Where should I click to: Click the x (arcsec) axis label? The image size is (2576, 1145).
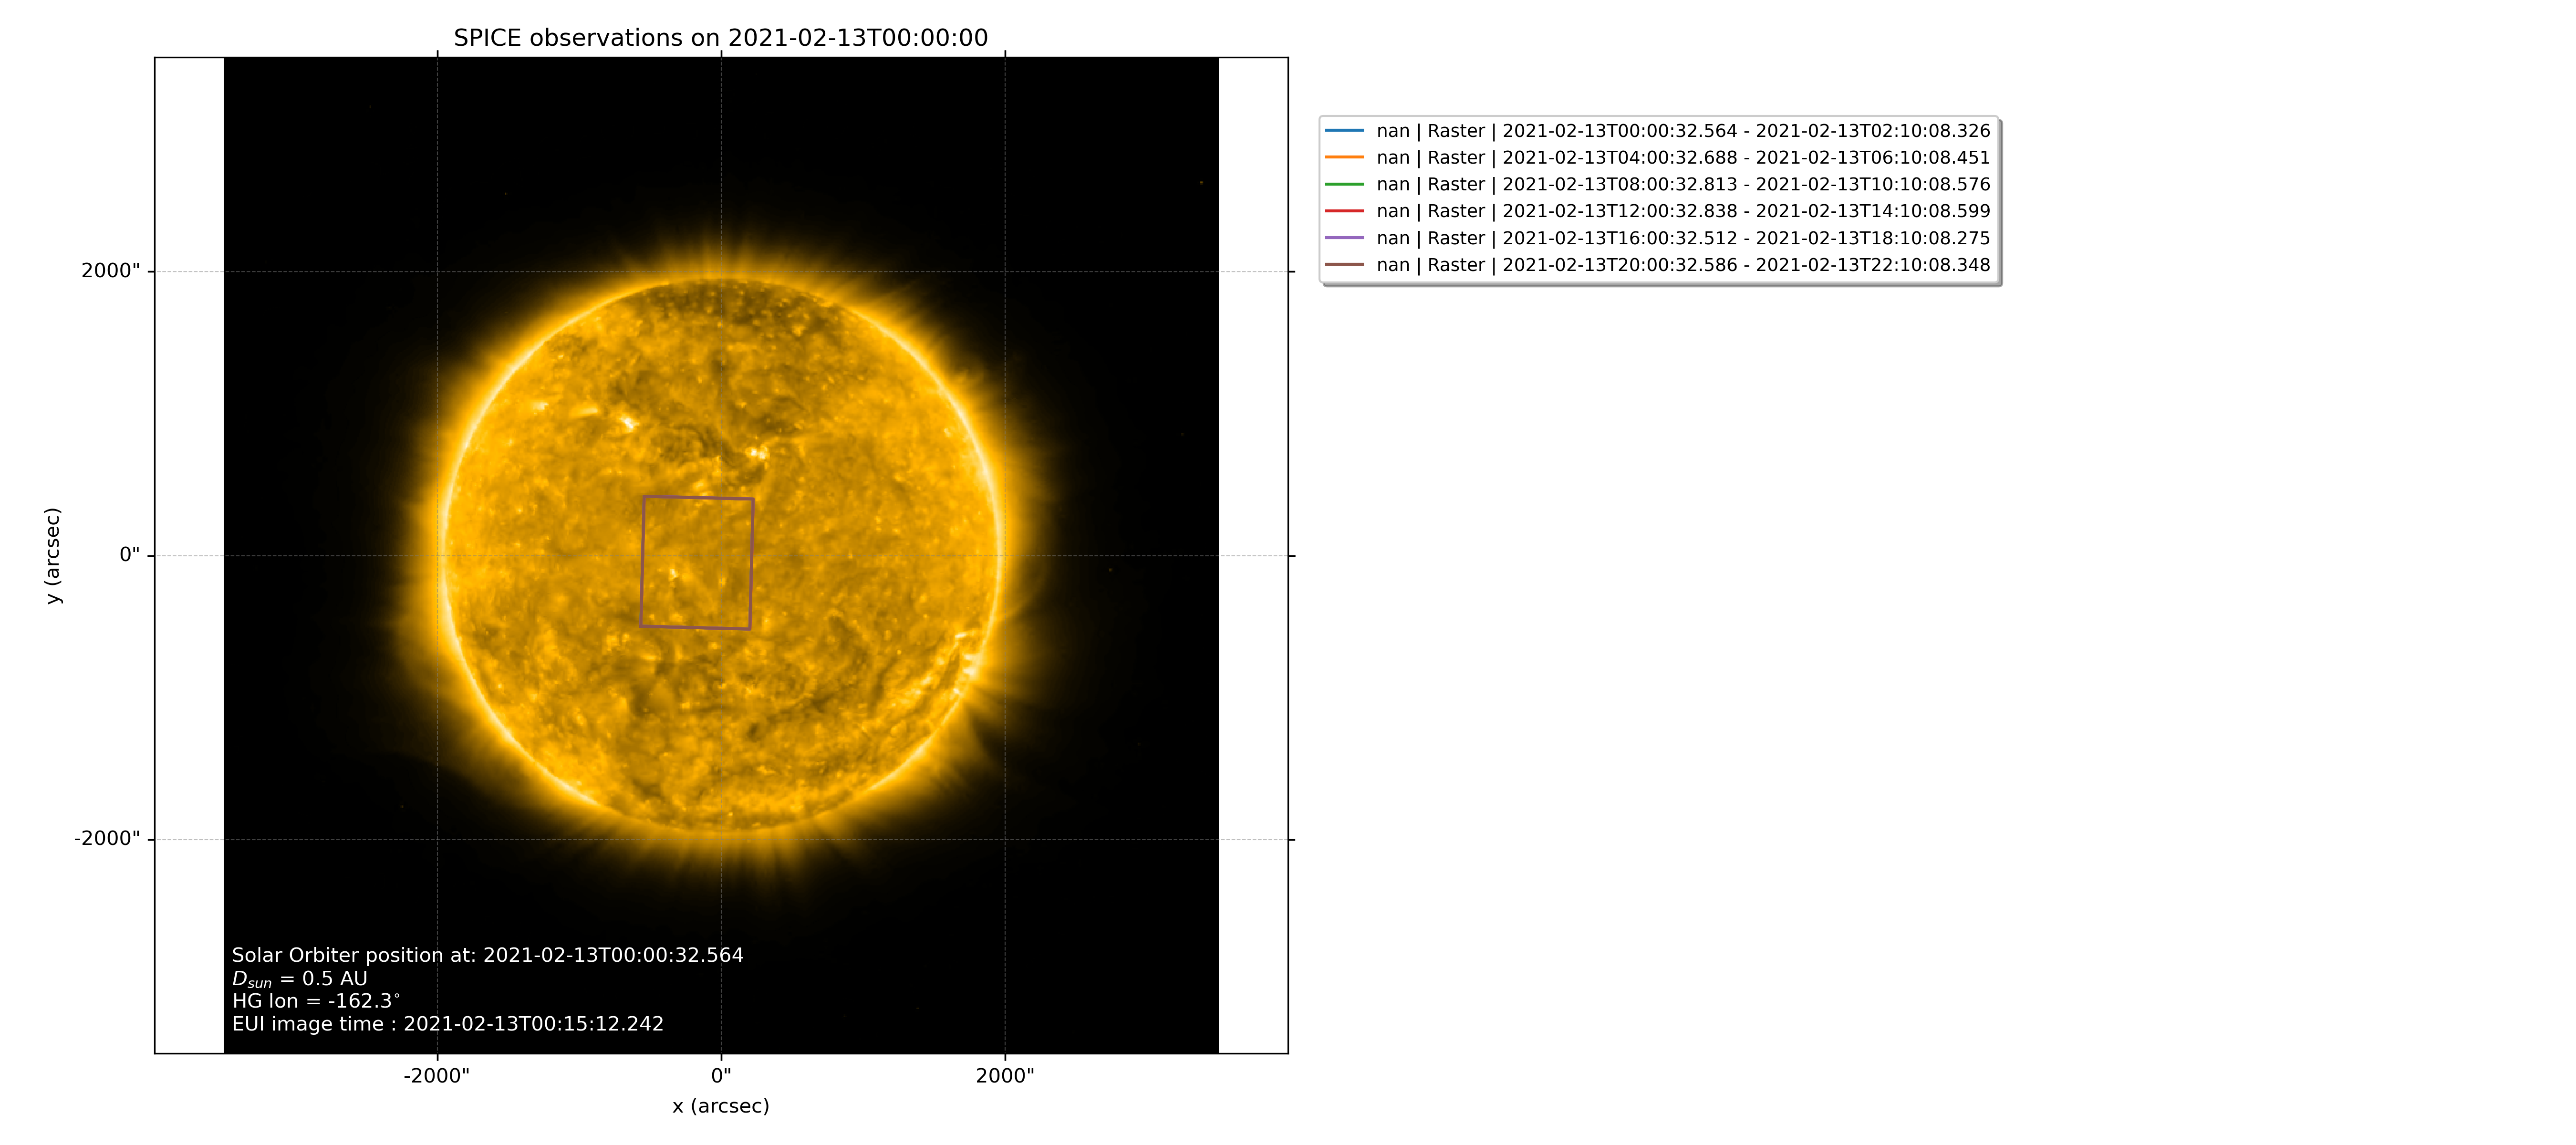720,1106
